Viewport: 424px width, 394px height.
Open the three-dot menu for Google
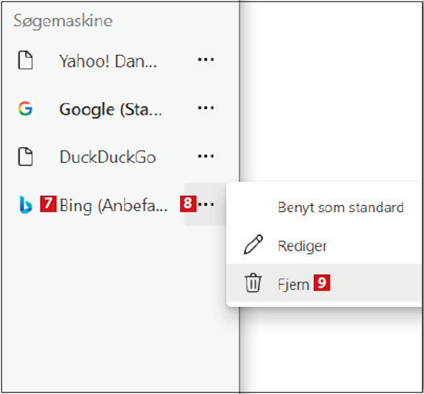coord(205,108)
